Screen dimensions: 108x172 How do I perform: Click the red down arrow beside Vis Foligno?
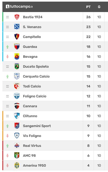point(7,136)
